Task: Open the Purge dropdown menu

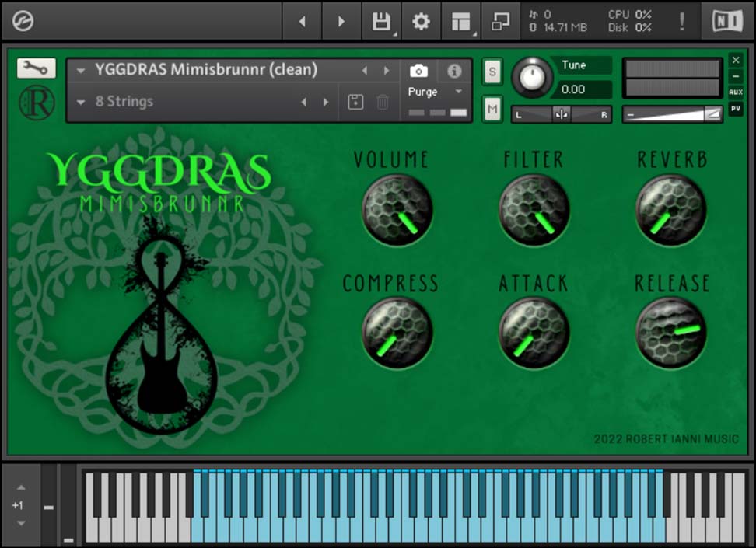Action: click(x=436, y=92)
